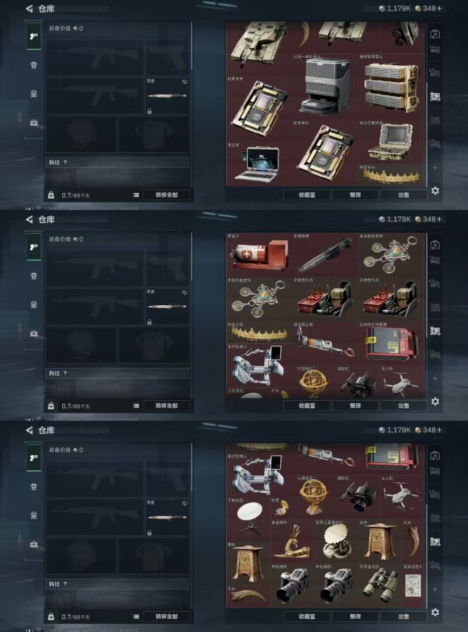Select the military satellite communicator item
Image resolution: width=468 pixels, height=632 pixels.
pos(336,542)
